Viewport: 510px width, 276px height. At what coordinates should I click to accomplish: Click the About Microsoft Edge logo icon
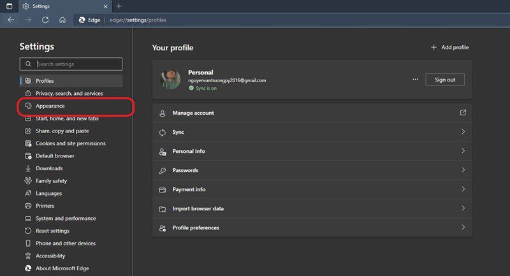28,268
